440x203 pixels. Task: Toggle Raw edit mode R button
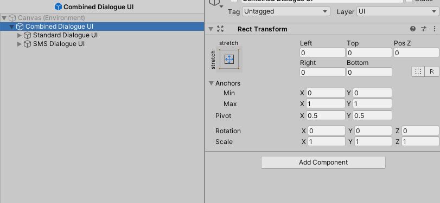(432, 71)
